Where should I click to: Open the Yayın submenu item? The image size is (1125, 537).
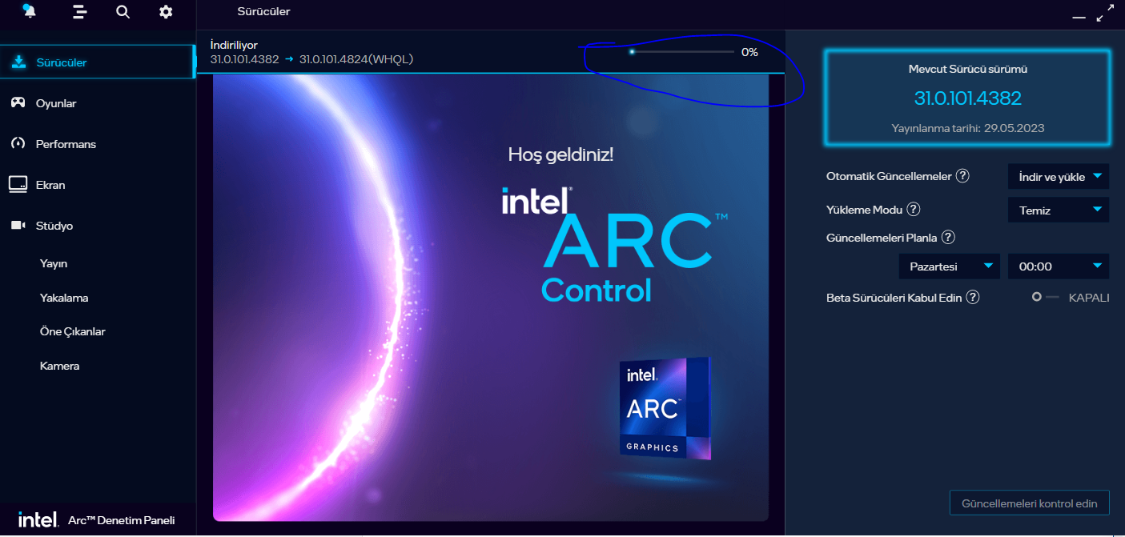(x=54, y=263)
